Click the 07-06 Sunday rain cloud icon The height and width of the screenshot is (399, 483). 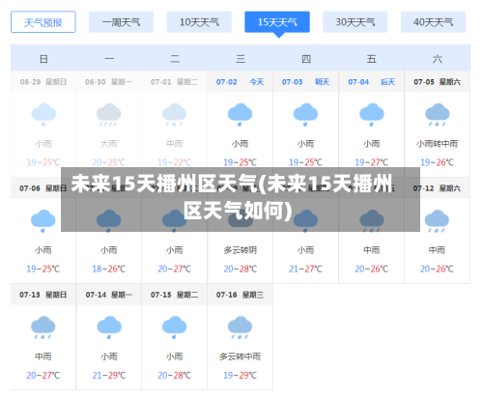pos(43,221)
